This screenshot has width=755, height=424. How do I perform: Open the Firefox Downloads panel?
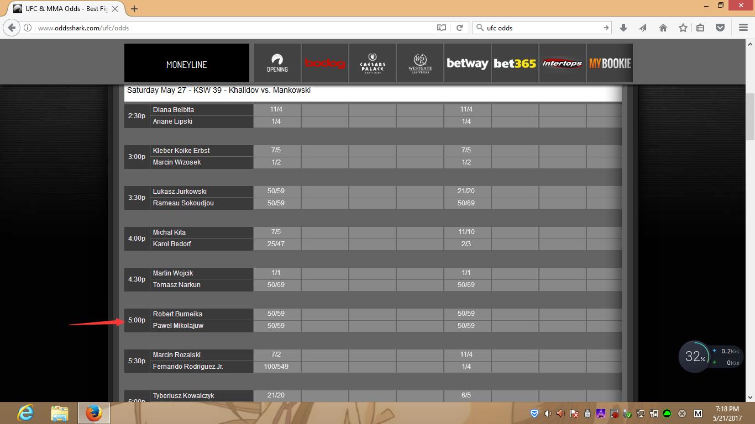[623, 28]
